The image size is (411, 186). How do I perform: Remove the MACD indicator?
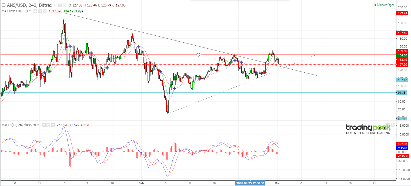click(x=53, y=125)
